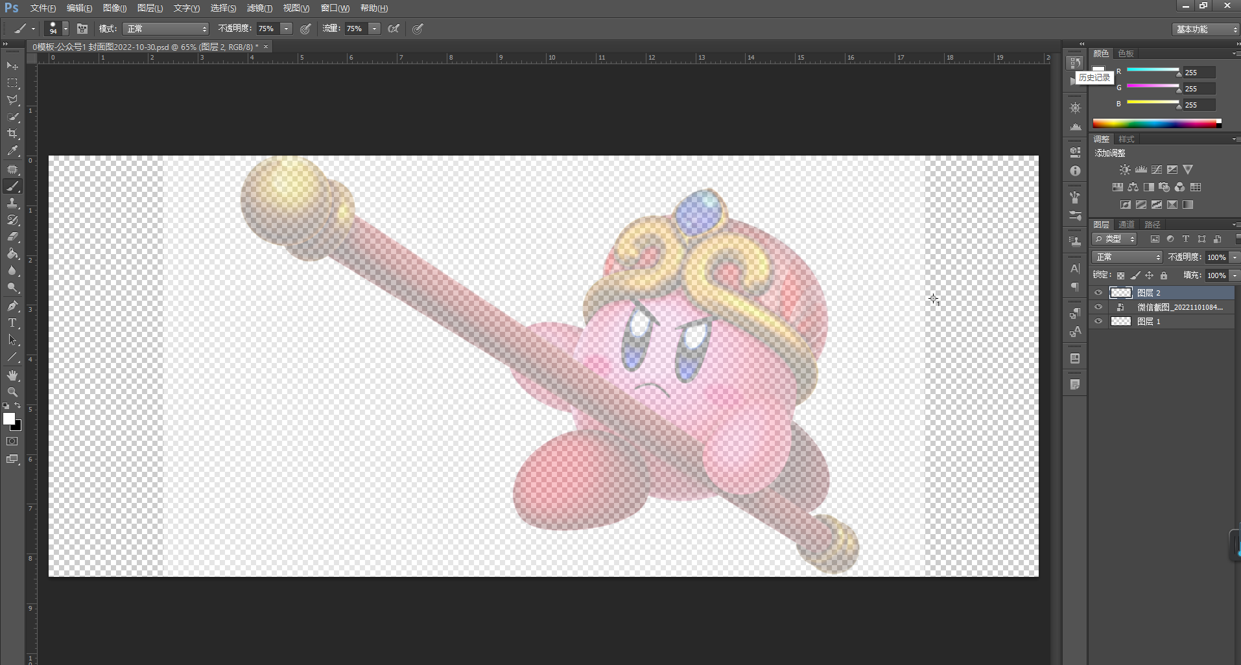Enable airbrush-style build-up
1241x665 pixels.
point(394,29)
